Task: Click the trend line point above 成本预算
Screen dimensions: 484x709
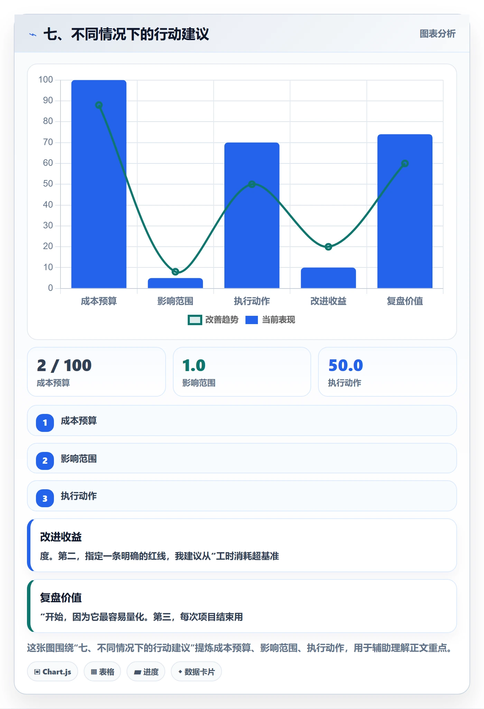Action: (99, 105)
